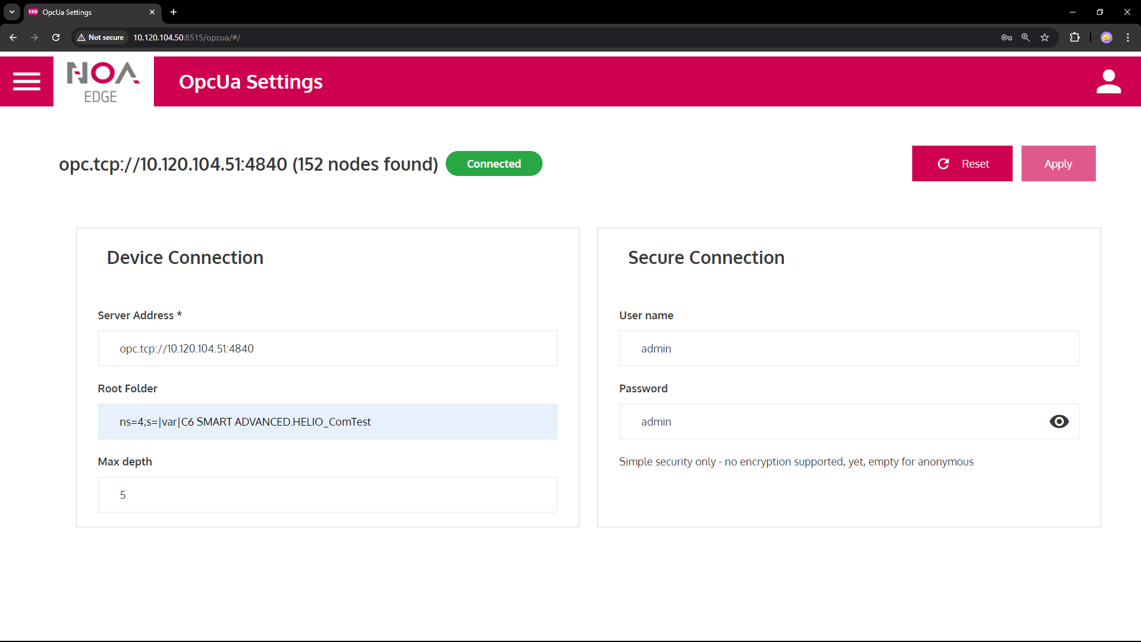Click the Reset button

[962, 163]
